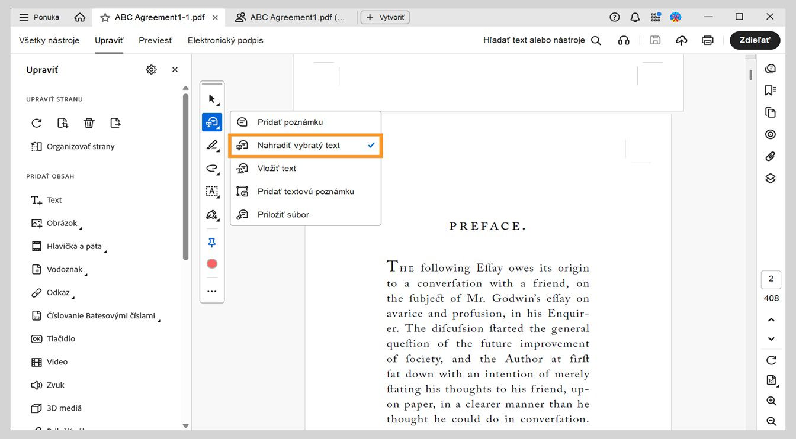This screenshot has height=439, width=796.
Task: Select the text box tool
Action: (212, 192)
